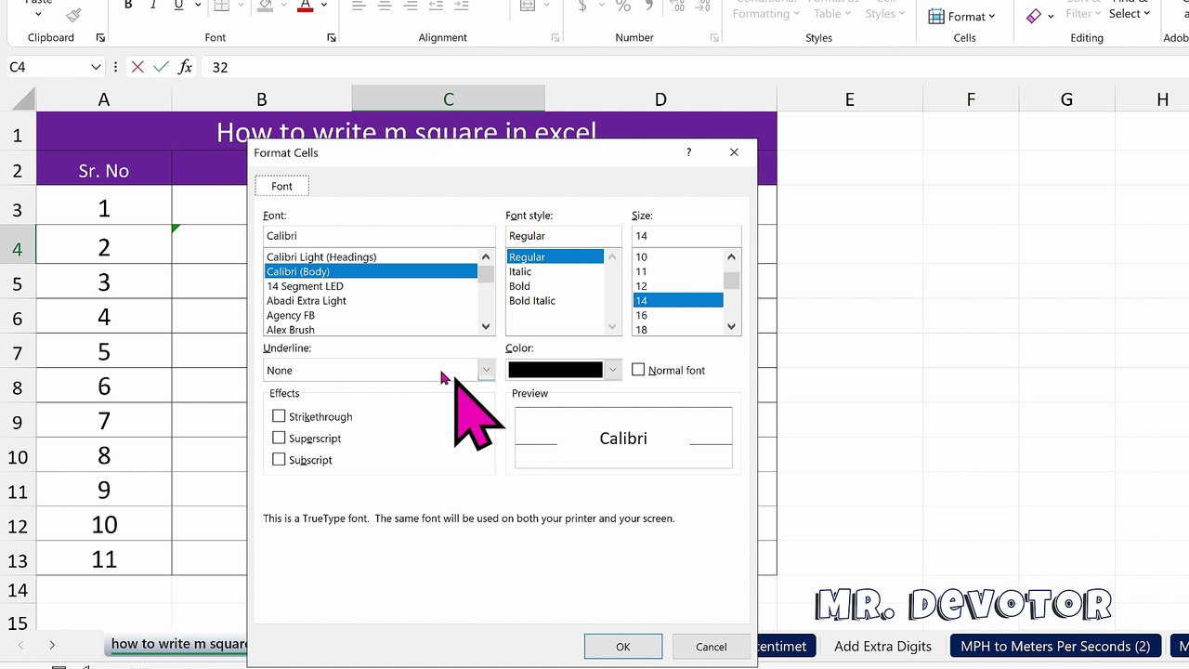Open the Font Color ribbon dropdown arrow
Viewport: 1189px width, 669px height.
point(324,6)
